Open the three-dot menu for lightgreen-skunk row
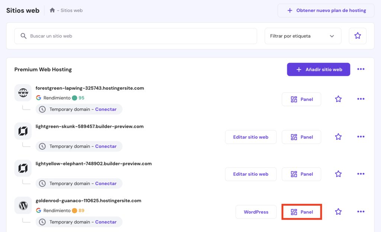Viewport: 381px width, 232px height. point(361,136)
